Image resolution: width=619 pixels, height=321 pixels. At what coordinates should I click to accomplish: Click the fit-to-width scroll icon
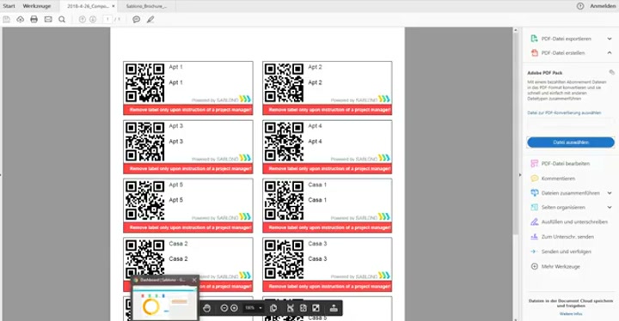tap(291, 308)
